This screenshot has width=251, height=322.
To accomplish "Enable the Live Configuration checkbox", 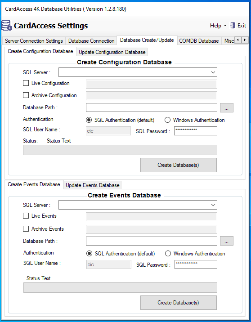I will tap(26, 83).
